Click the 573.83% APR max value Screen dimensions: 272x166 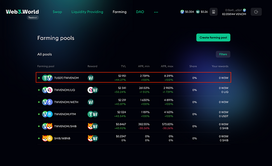tap(168, 124)
